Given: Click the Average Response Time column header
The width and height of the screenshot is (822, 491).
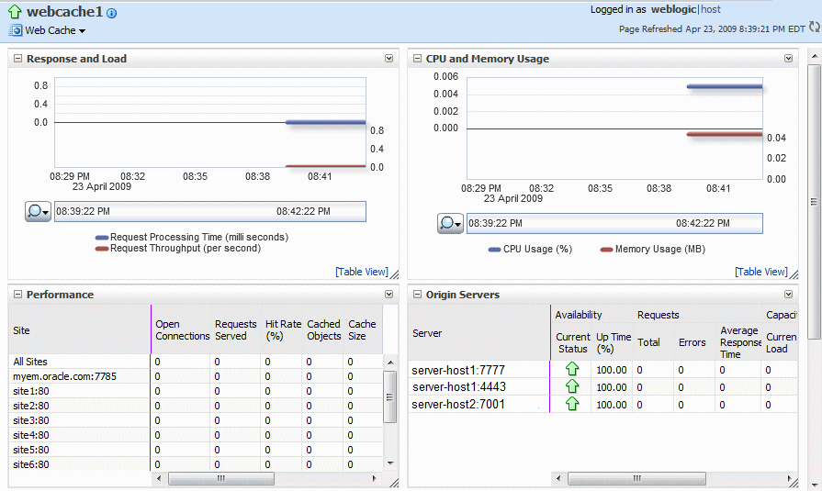Looking at the screenshot, I should 740,342.
